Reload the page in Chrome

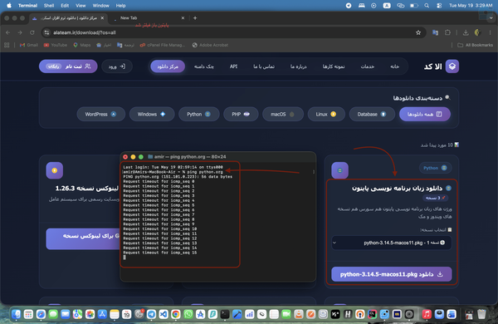[x=32, y=32]
